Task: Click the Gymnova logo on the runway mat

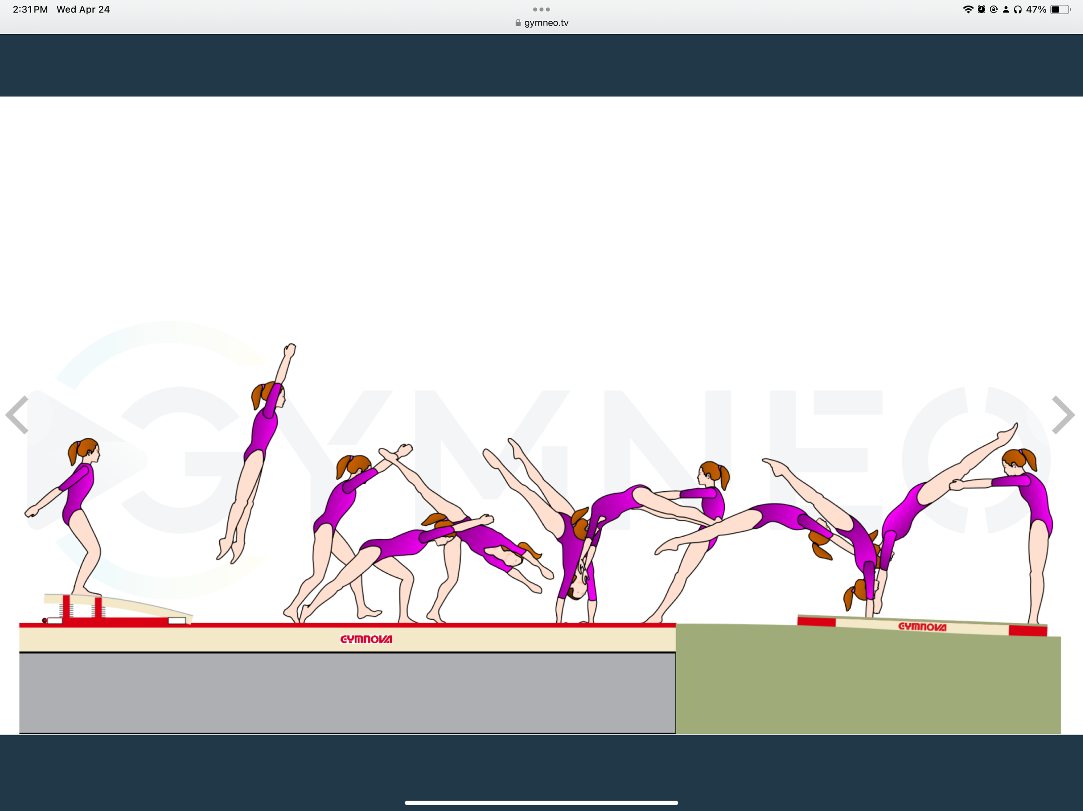Action: [x=366, y=639]
